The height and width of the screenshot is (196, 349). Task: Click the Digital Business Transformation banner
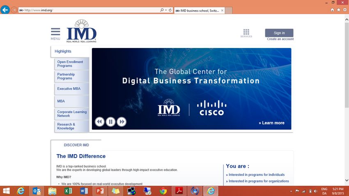191,89
